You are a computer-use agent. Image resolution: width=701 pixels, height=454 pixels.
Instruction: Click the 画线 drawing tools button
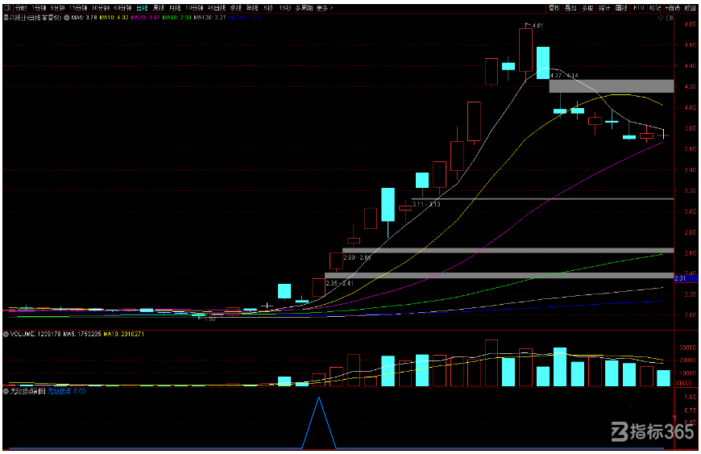[x=621, y=8]
